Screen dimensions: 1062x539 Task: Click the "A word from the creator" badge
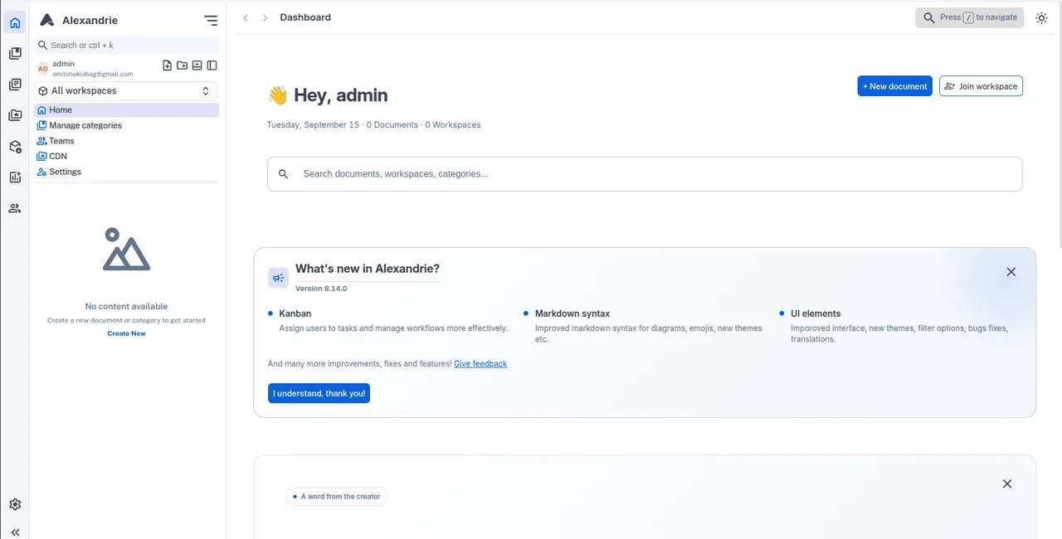tap(337, 497)
